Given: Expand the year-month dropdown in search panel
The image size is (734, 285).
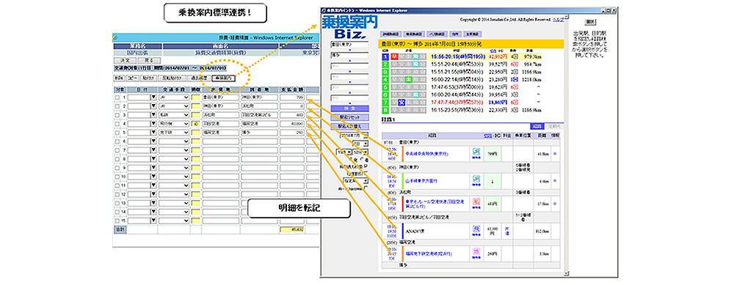Looking at the screenshot, I should [354, 136].
